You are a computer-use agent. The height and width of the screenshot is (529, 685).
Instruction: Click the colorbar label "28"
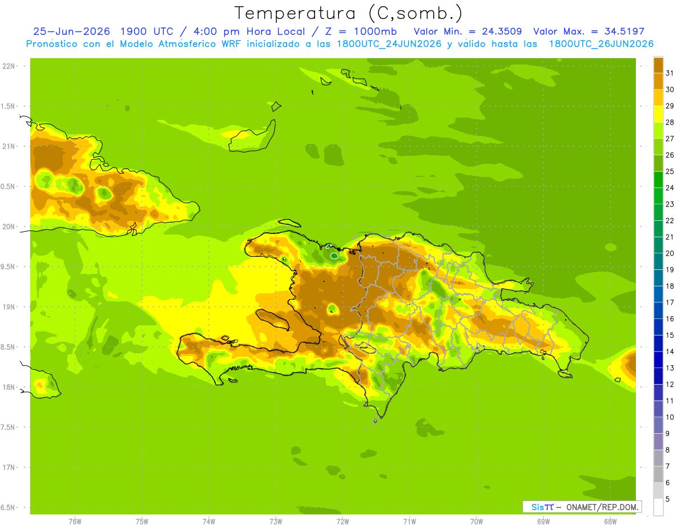pos(670,122)
